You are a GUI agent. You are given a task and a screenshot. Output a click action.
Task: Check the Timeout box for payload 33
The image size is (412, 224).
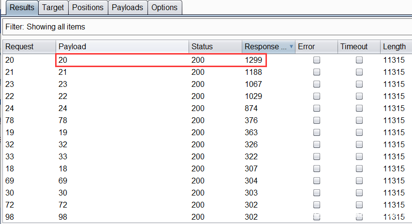[359, 156]
